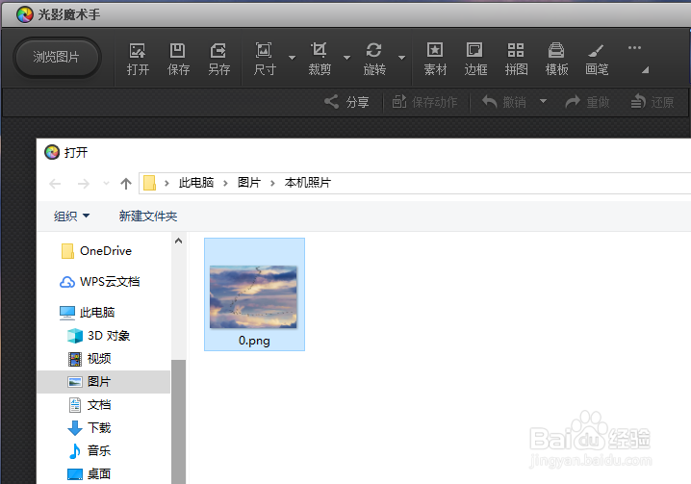Select 3D 对象 in the sidebar tree

coord(108,336)
